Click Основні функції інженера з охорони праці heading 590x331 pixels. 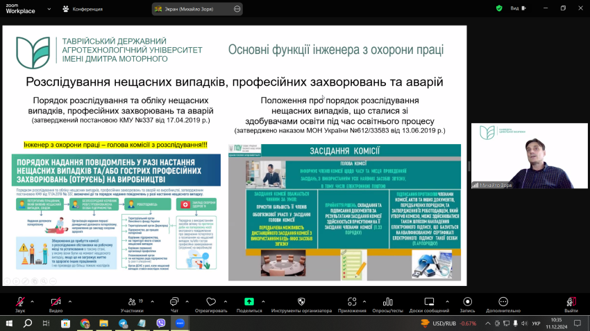click(x=336, y=50)
